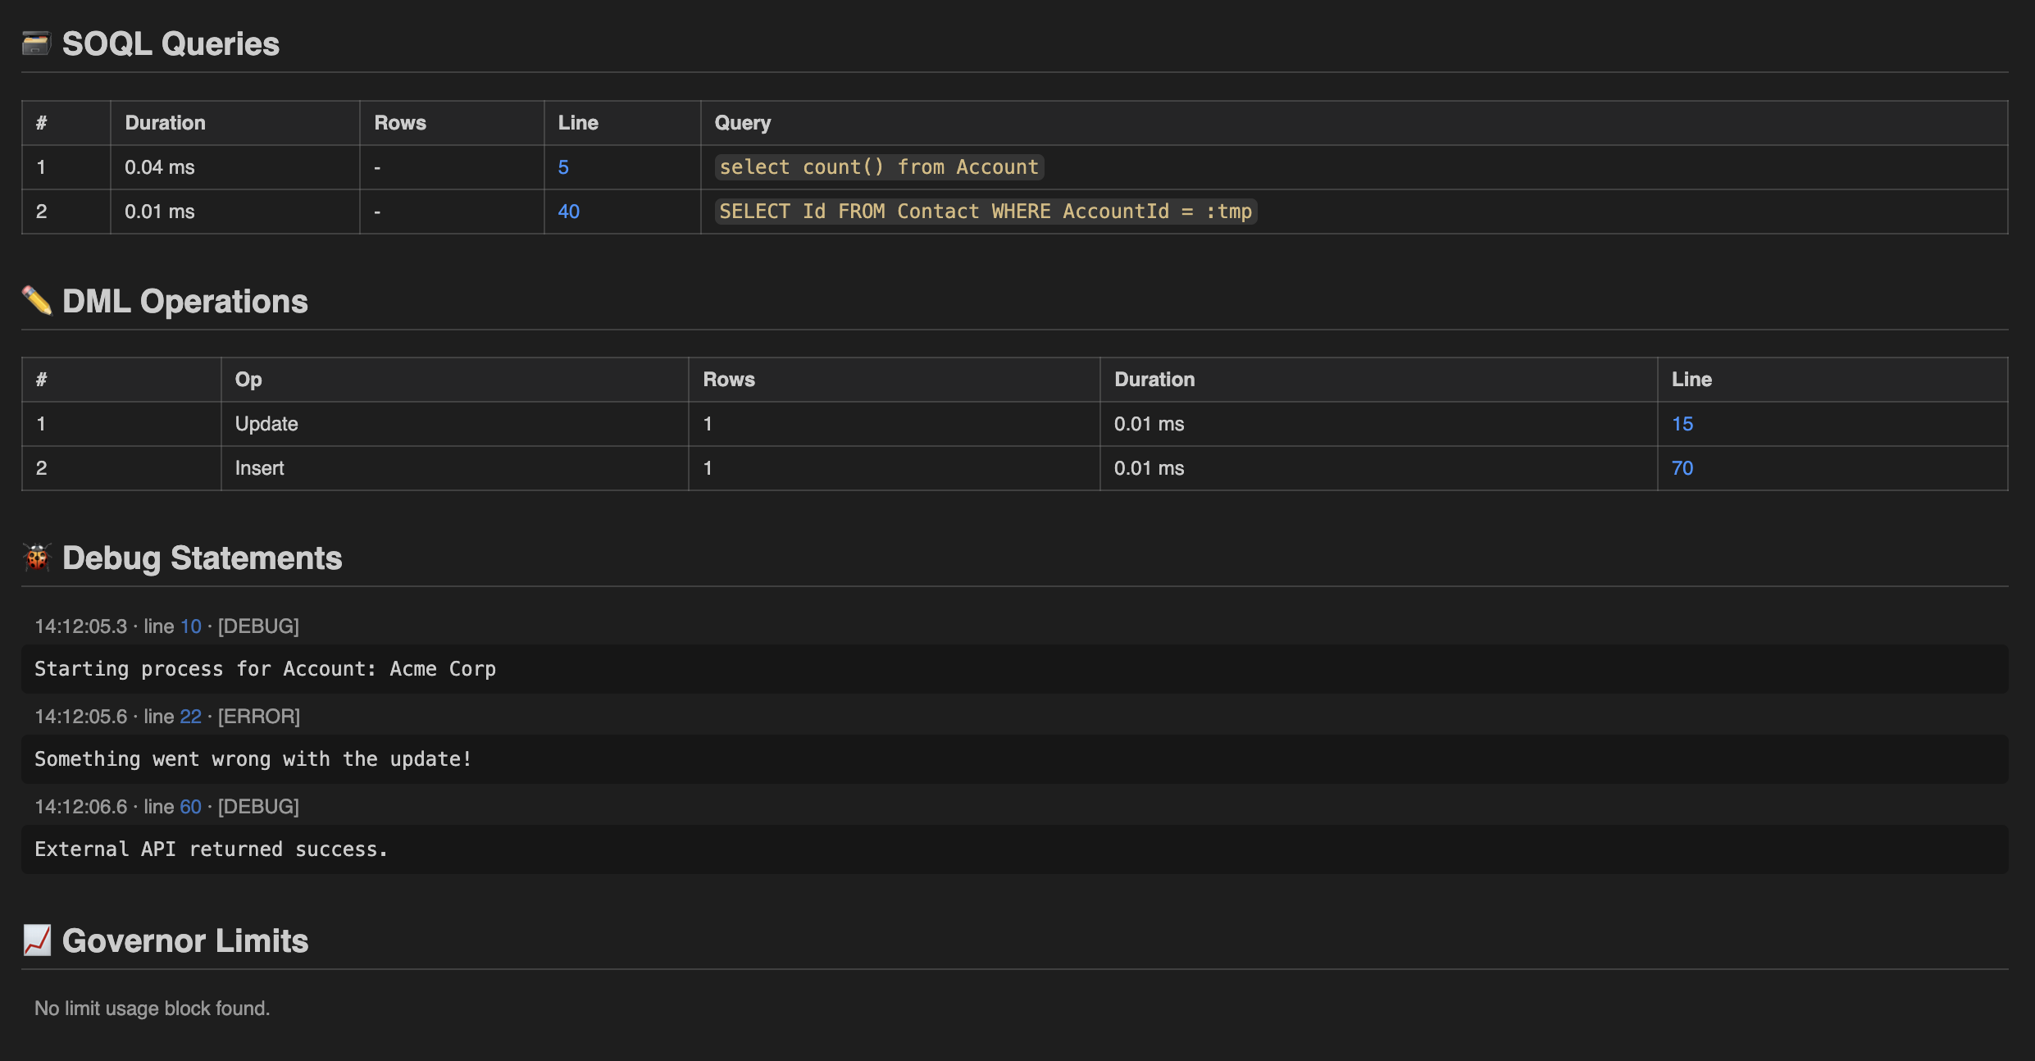Click the pencil icon beside DML Operations
The height and width of the screenshot is (1061, 2035).
[36, 301]
